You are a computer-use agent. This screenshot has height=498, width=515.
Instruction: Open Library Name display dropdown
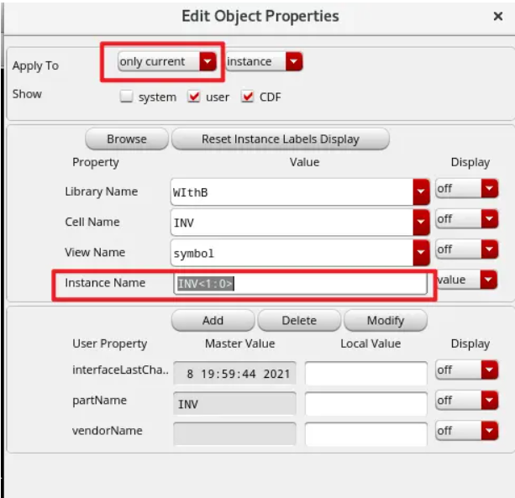(x=467, y=188)
